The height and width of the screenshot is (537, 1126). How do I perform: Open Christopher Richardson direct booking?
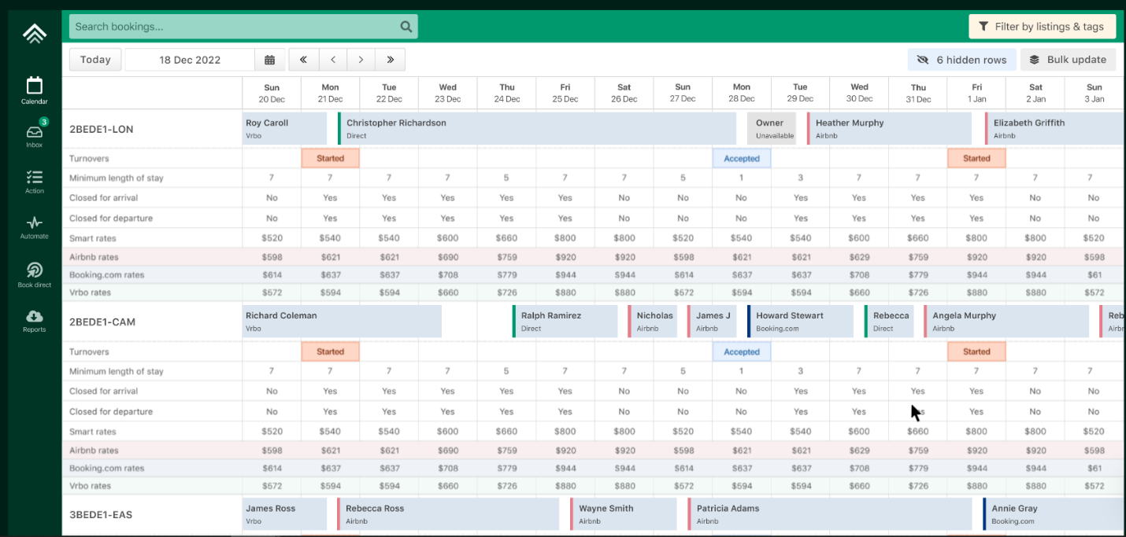click(x=537, y=129)
